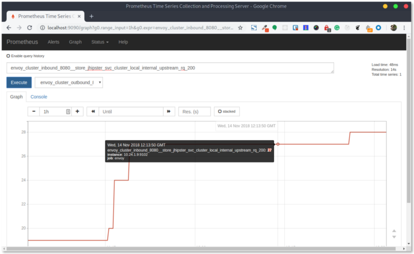This screenshot has height=254, width=414.
Task: Click the green maximize window button
Action: point(395,6)
